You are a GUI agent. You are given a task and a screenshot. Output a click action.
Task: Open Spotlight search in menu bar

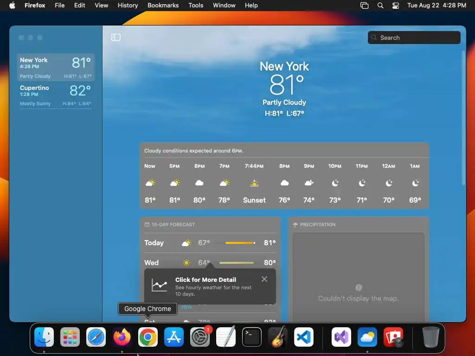(x=380, y=6)
